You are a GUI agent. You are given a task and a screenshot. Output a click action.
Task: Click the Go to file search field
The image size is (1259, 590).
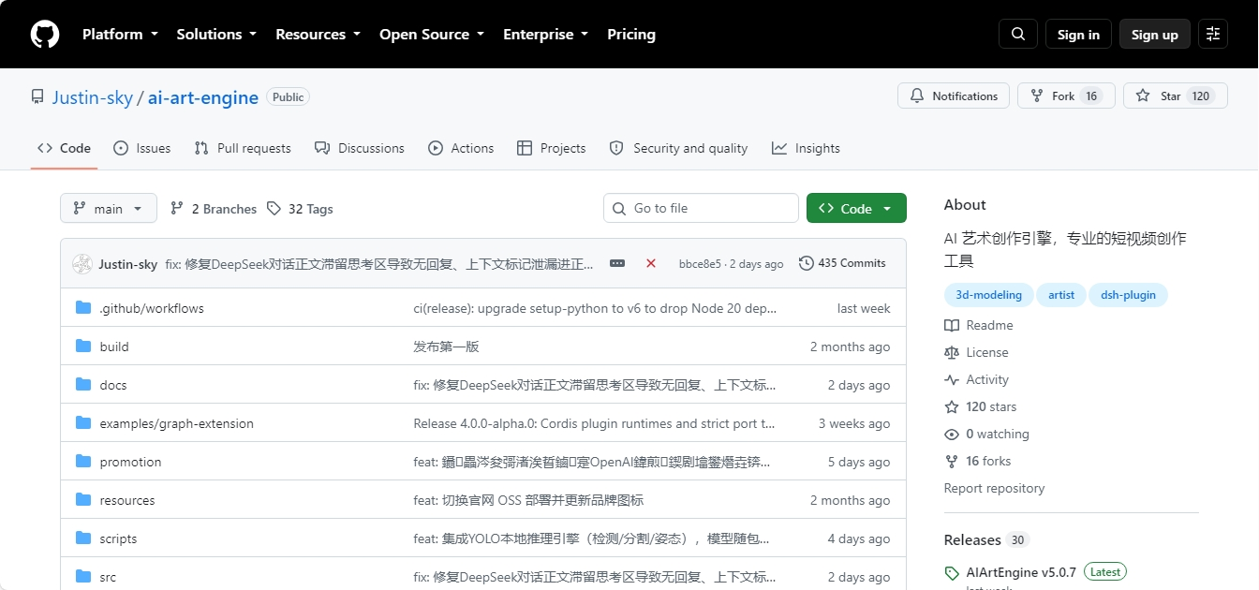[x=701, y=208]
